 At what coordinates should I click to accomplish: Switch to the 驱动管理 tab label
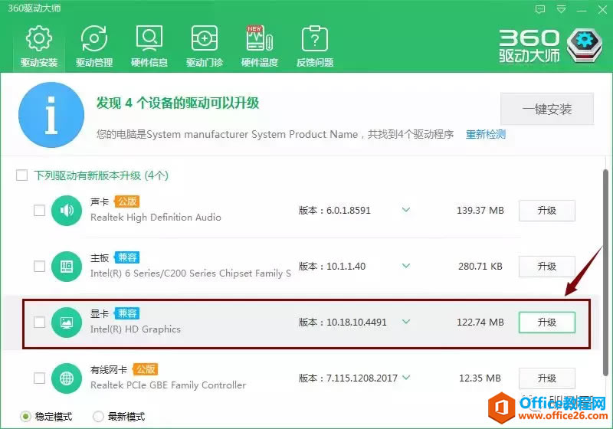(x=94, y=63)
